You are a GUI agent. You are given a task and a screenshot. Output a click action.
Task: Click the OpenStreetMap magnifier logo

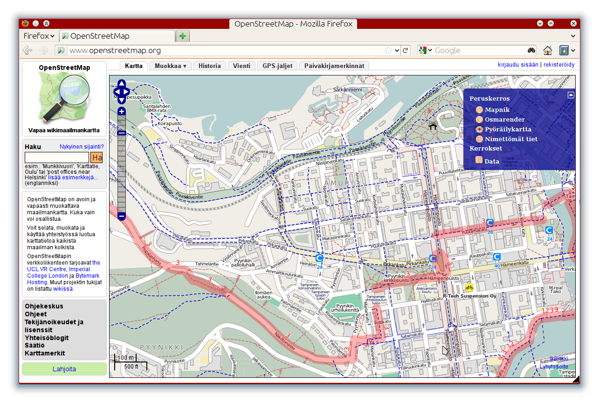[64, 98]
